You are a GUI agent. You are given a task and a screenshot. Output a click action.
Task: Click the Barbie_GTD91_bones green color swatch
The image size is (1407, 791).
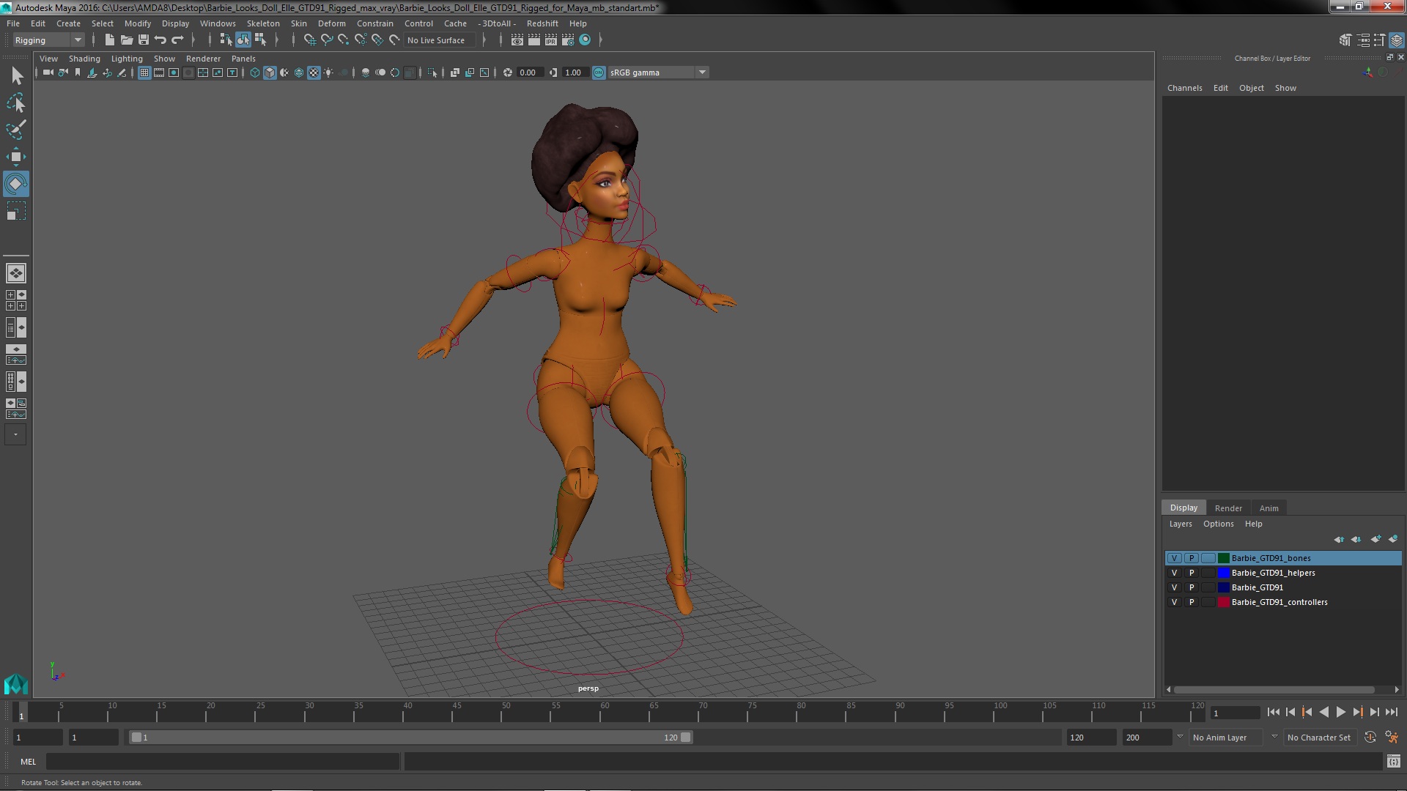pyautogui.click(x=1223, y=558)
